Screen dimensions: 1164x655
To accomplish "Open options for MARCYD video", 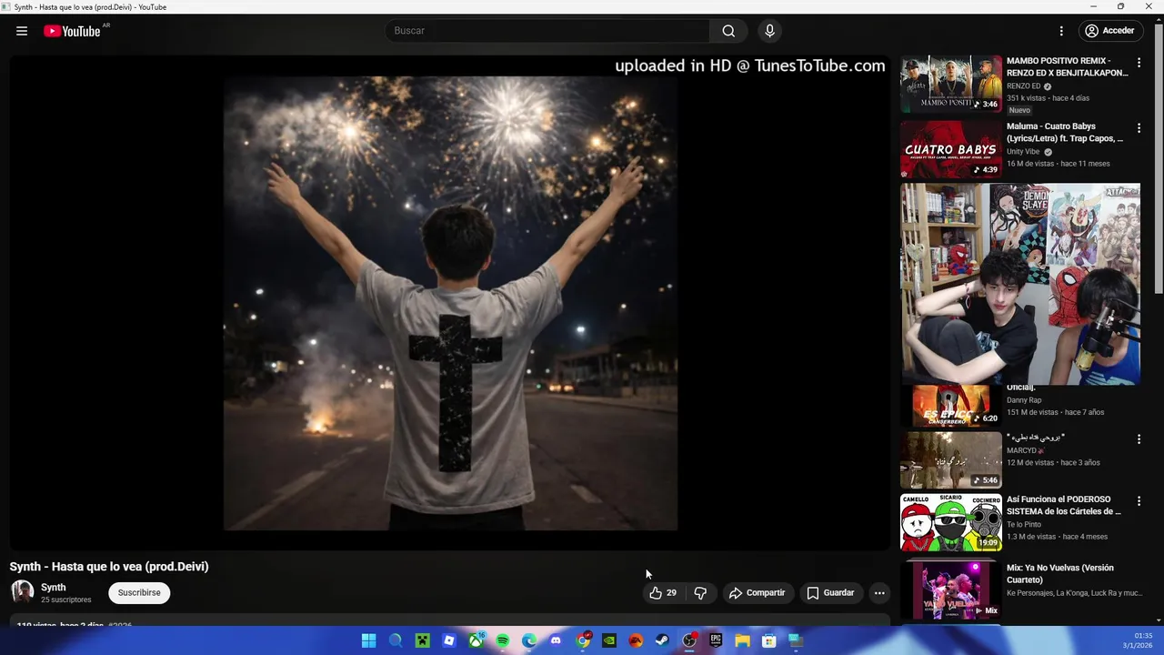I will [x=1139, y=439].
